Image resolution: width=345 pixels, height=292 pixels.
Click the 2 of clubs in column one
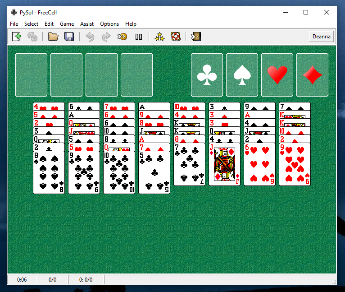pyautogui.click(x=49, y=147)
